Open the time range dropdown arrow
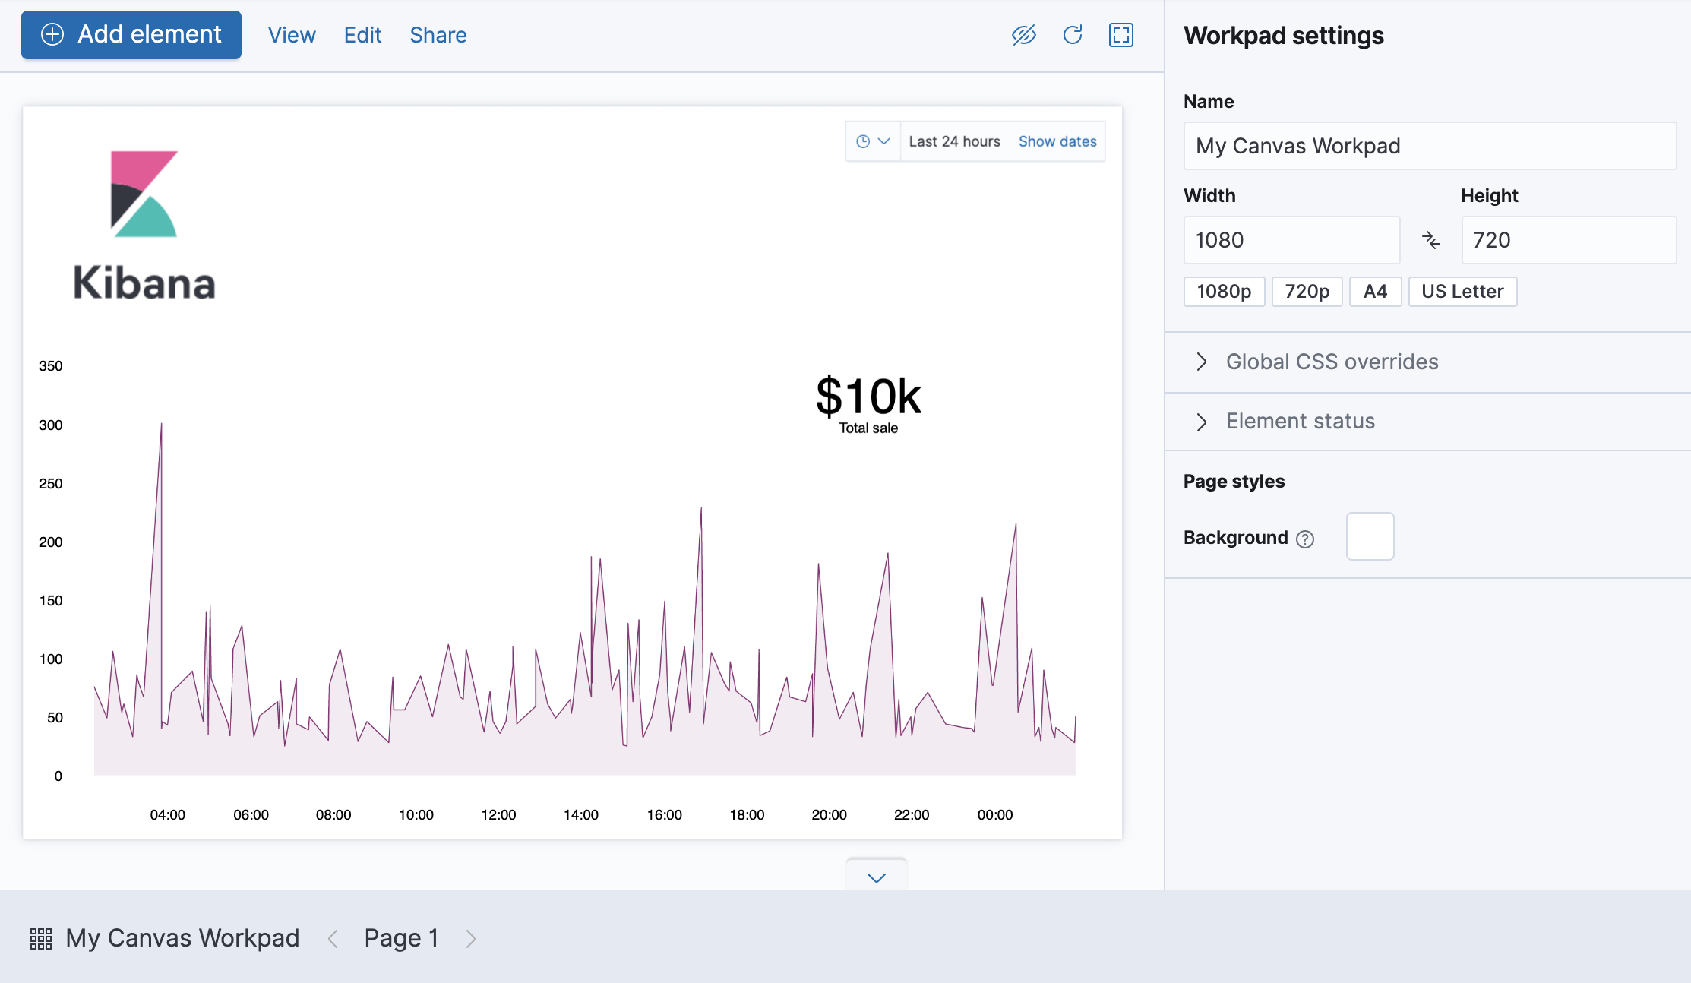 pyautogui.click(x=883, y=141)
